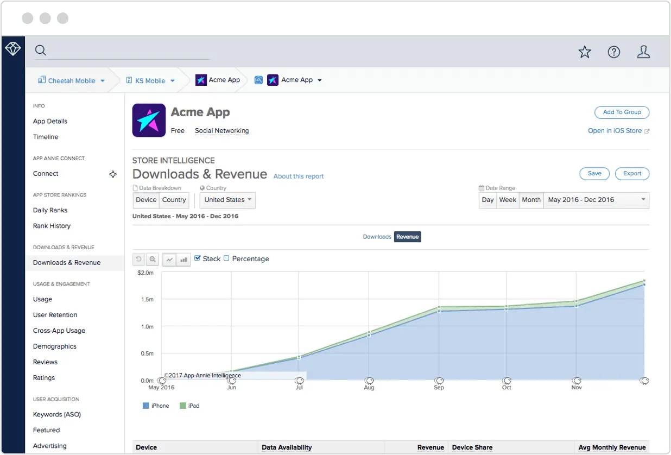Sort table by Revenue column header
Viewport: 671px width, 455px height.
[x=431, y=448]
